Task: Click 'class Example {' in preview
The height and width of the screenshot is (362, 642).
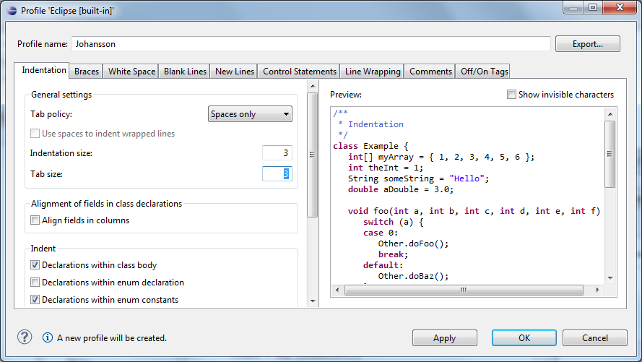Action: point(370,146)
